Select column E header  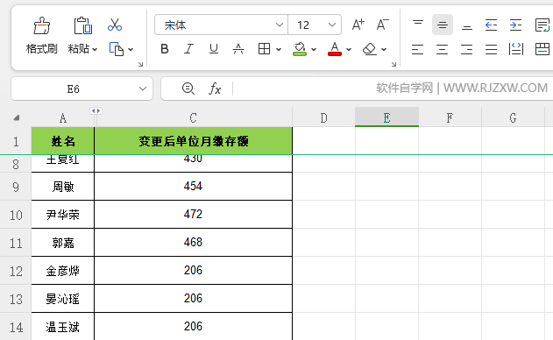(386, 117)
